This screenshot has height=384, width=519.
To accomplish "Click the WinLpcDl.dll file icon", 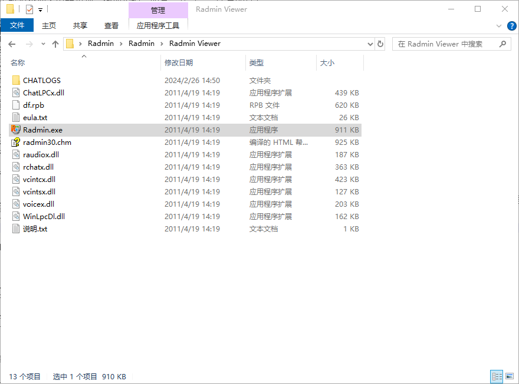I will (x=15, y=217).
